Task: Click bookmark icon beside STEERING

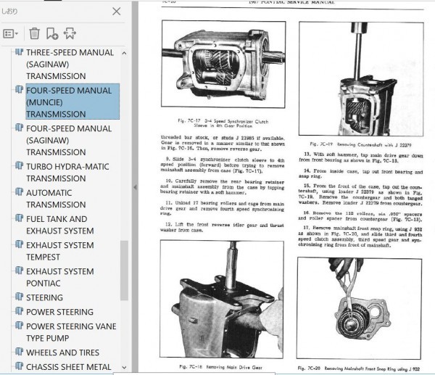Action: point(19,297)
